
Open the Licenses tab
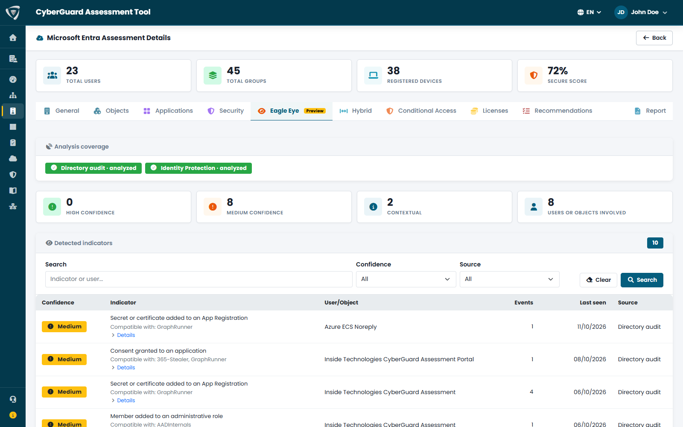pyautogui.click(x=489, y=111)
